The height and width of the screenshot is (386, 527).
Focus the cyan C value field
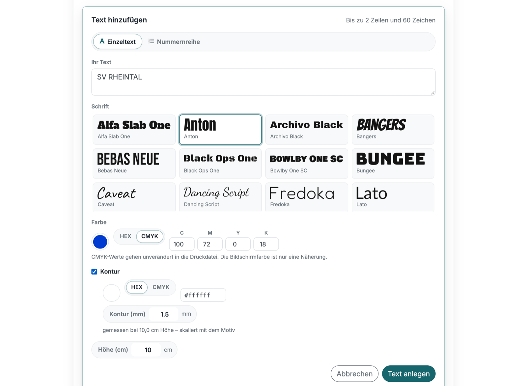click(182, 244)
